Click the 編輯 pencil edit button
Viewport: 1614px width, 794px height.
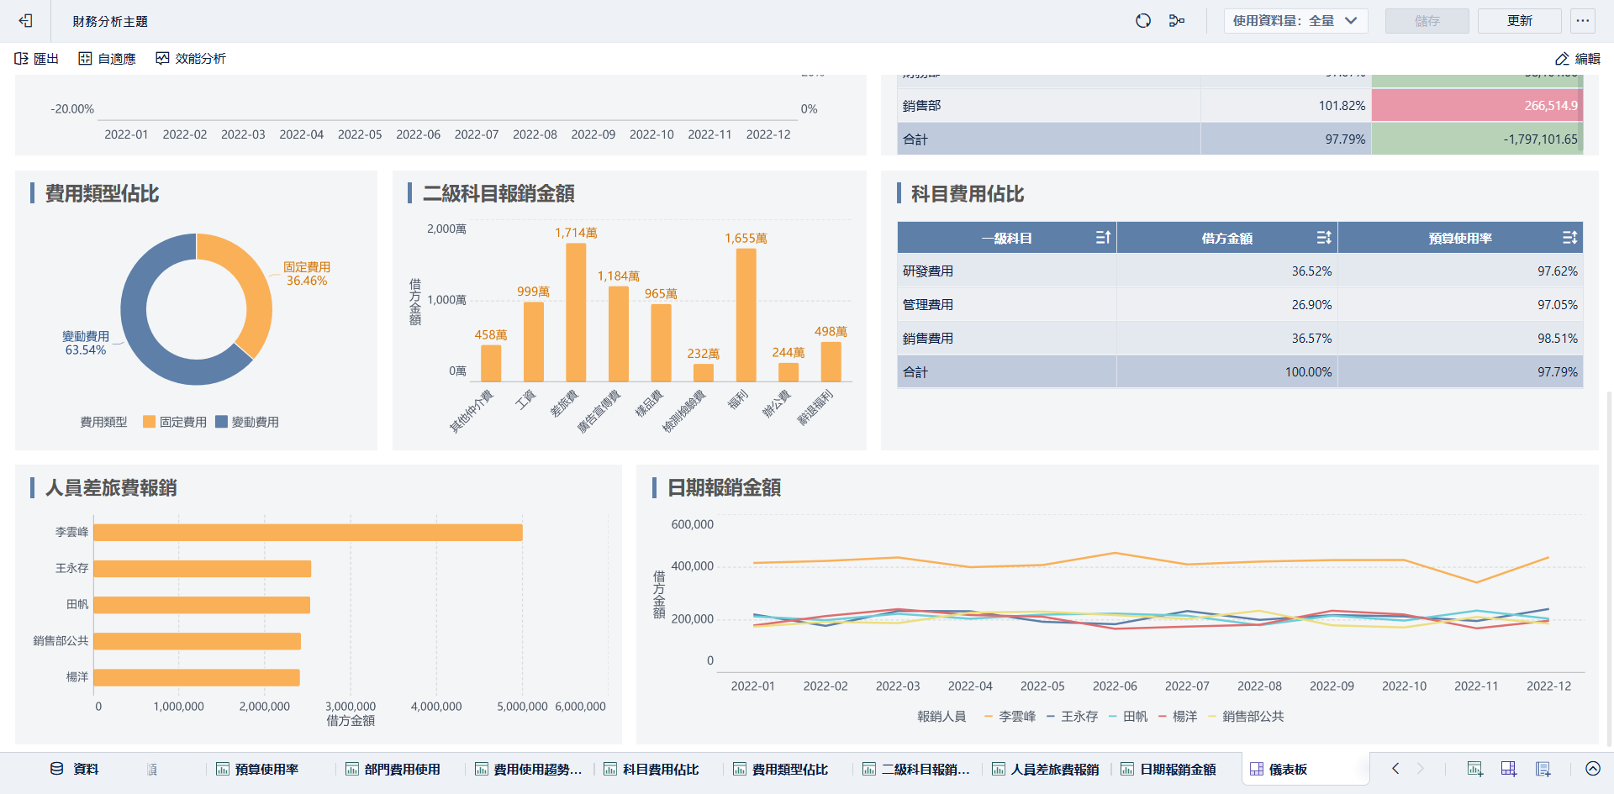click(x=1578, y=59)
